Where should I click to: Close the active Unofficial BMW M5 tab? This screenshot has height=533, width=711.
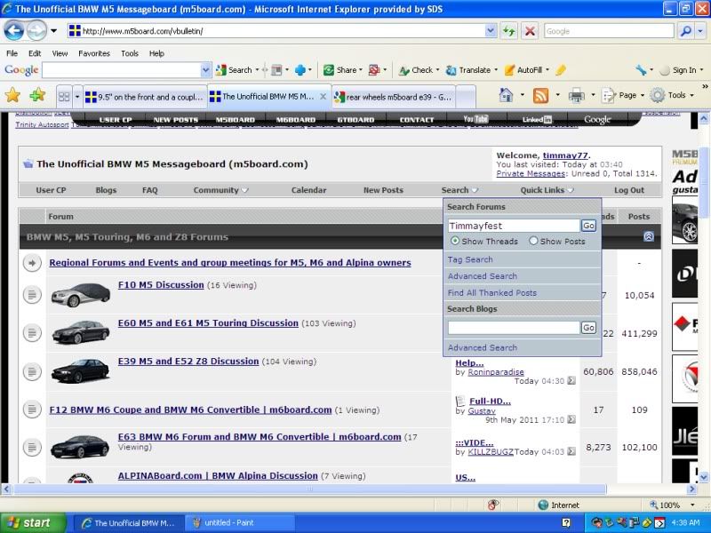(323, 97)
